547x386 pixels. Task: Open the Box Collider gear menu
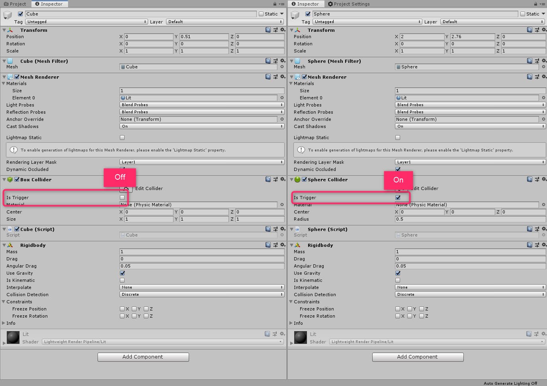tap(283, 179)
